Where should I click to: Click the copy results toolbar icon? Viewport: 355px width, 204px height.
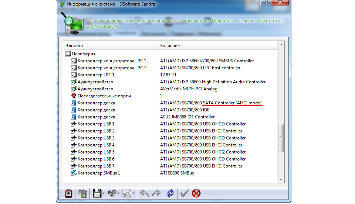[82, 193]
